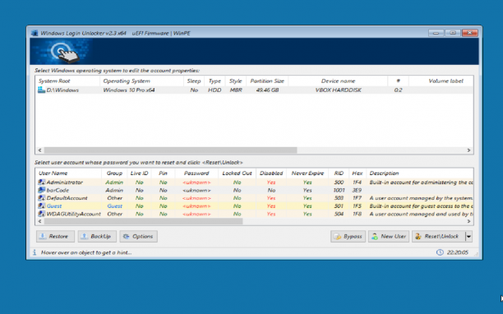This screenshot has width=503, height=314.
Task: Click the user list horizontal scrollbar thumb
Action: tap(143, 221)
